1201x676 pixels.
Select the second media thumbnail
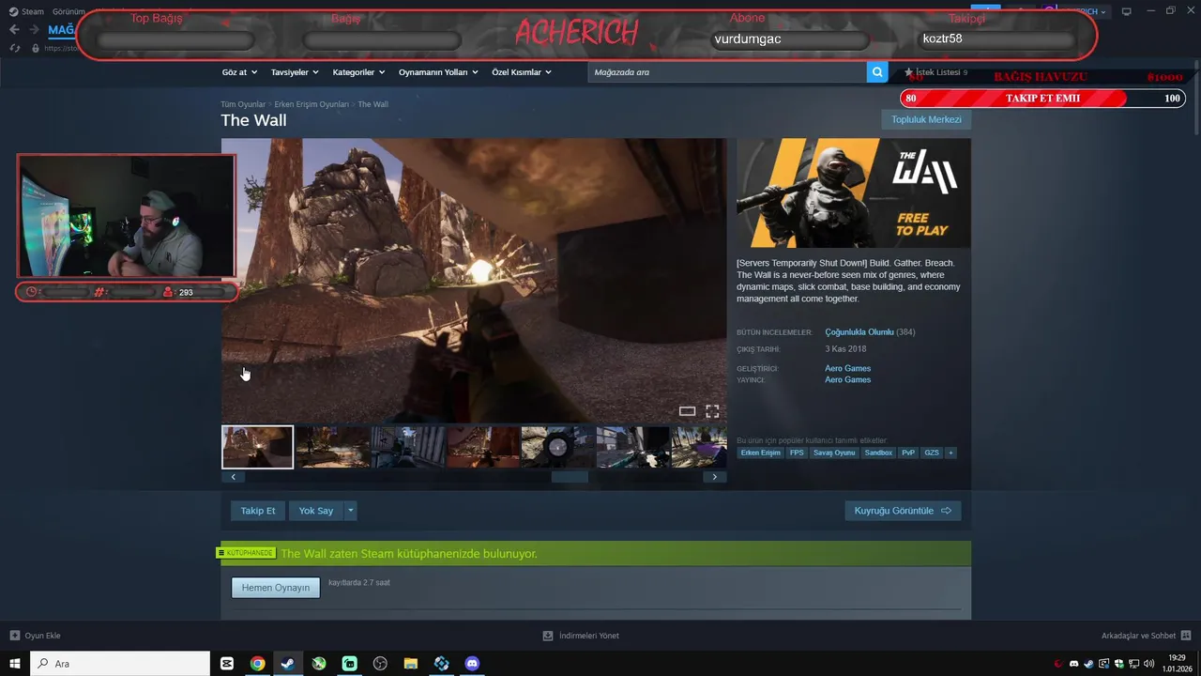(x=332, y=447)
